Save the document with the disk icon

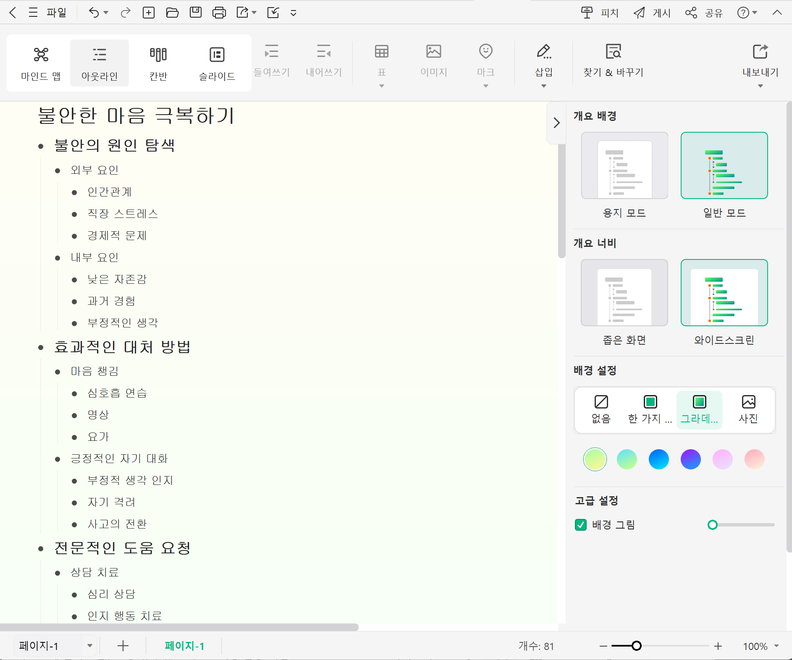196,13
